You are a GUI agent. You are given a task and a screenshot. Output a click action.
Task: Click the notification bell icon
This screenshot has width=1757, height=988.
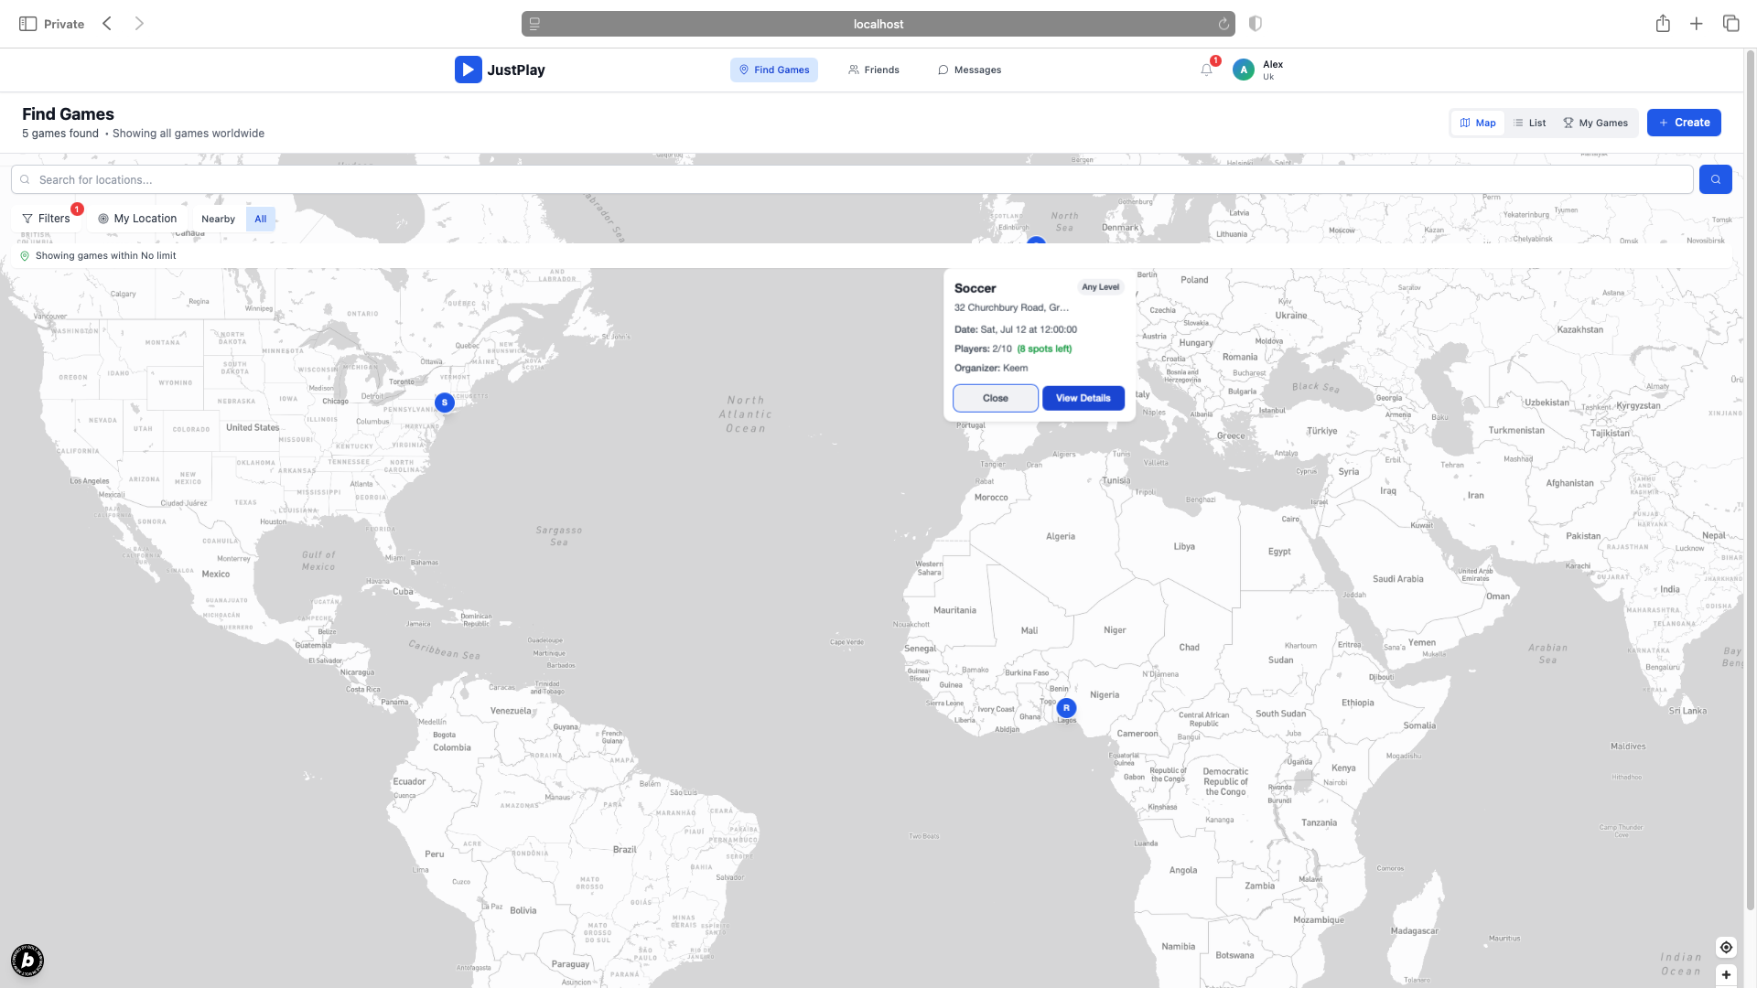pyautogui.click(x=1206, y=70)
